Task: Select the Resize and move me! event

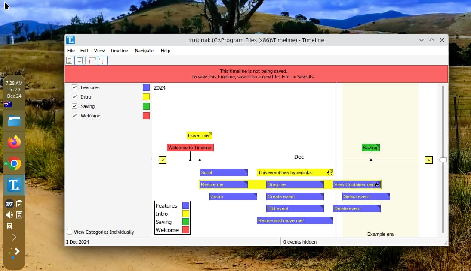Action: pos(295,220)
